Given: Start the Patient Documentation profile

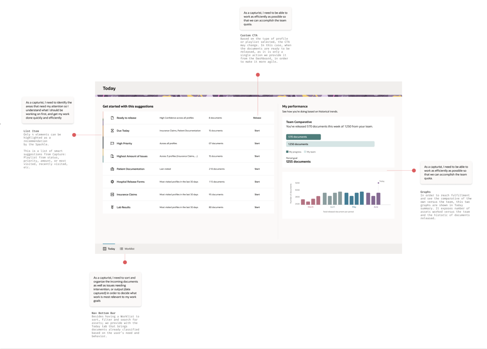Looking at the screenshot, I should 257,169.
